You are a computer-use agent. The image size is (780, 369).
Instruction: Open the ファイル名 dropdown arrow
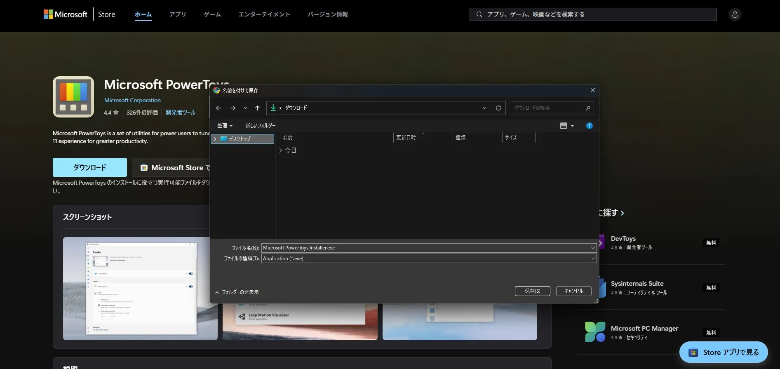click(x=593, y=248)
